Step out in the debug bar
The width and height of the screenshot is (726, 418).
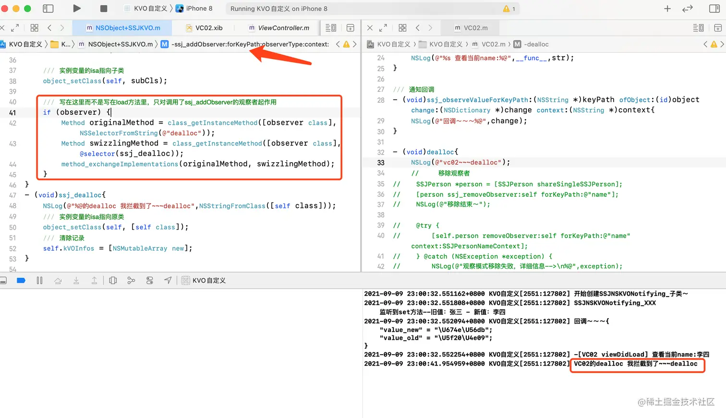(x=94, y=280)
